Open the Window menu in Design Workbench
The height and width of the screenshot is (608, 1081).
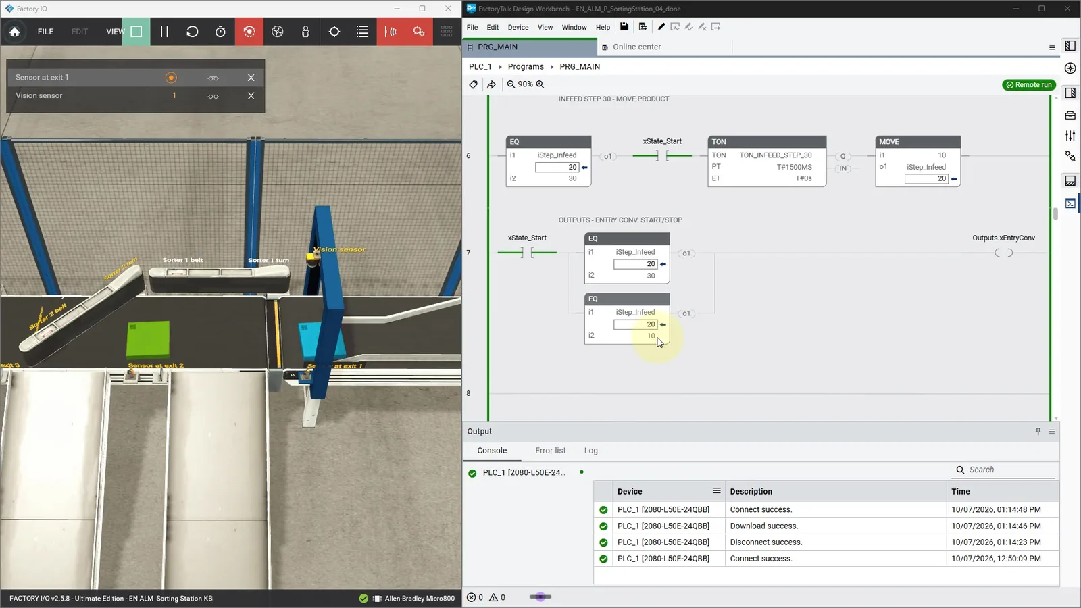[x=574, y=28]
